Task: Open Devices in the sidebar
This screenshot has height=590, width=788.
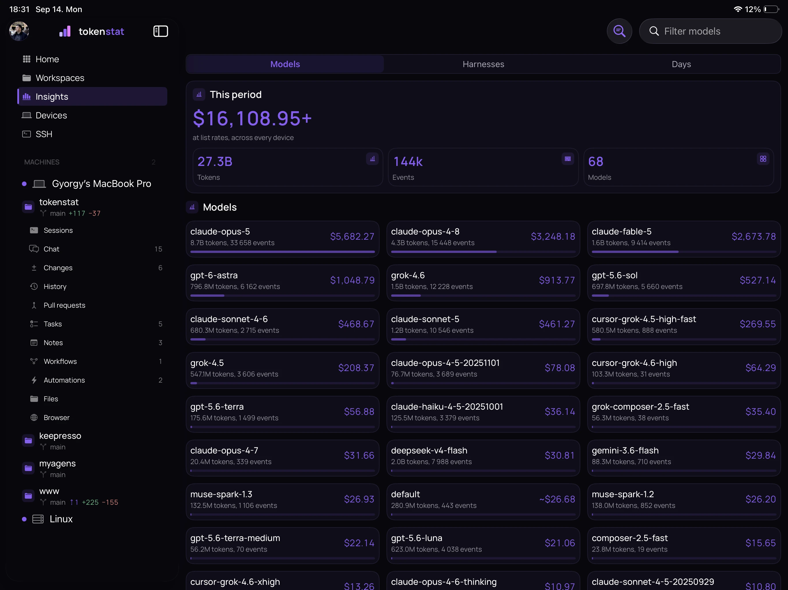Action: [92, 115]
